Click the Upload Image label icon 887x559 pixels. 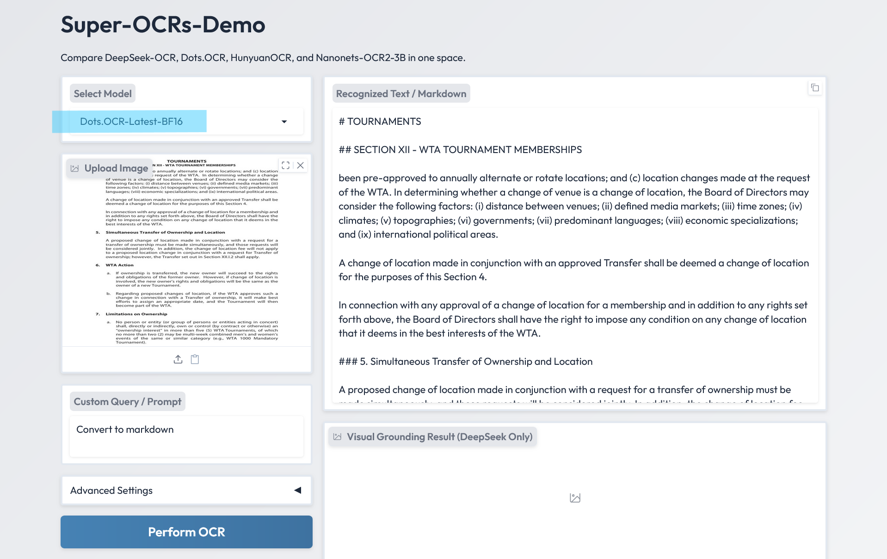(x=75, y=168)
